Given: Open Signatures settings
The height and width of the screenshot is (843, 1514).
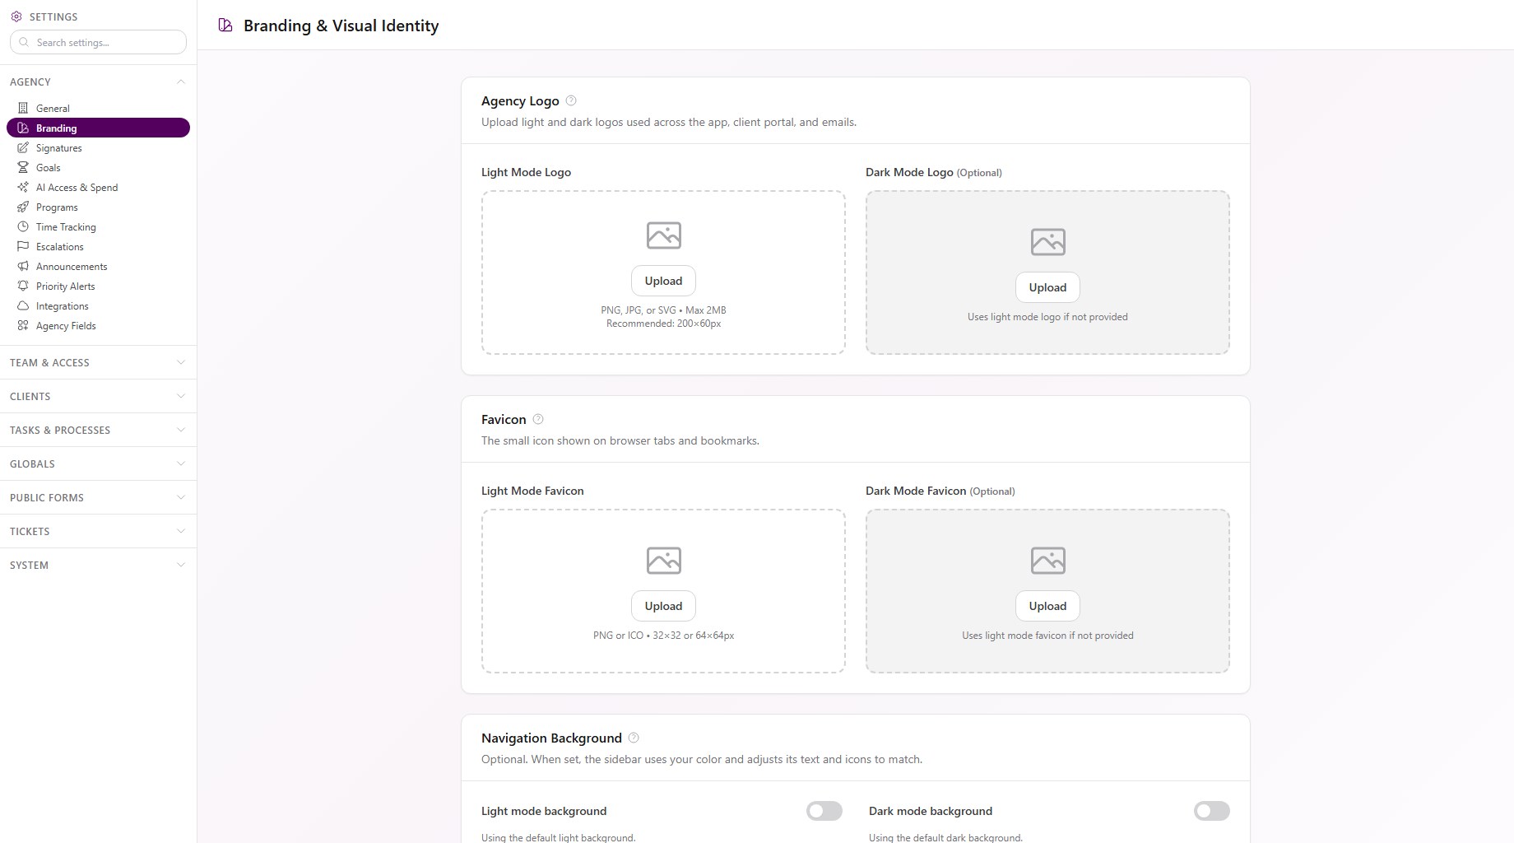Looking at the screenshot, I should pyautogui.click(x=98, y=147).
